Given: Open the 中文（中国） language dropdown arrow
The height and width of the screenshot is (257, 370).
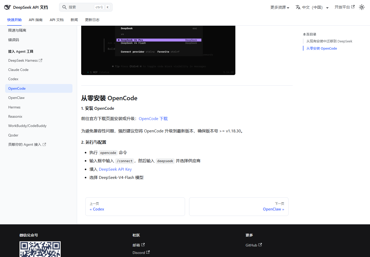Looking at the screenshot, I should point(327,8).
